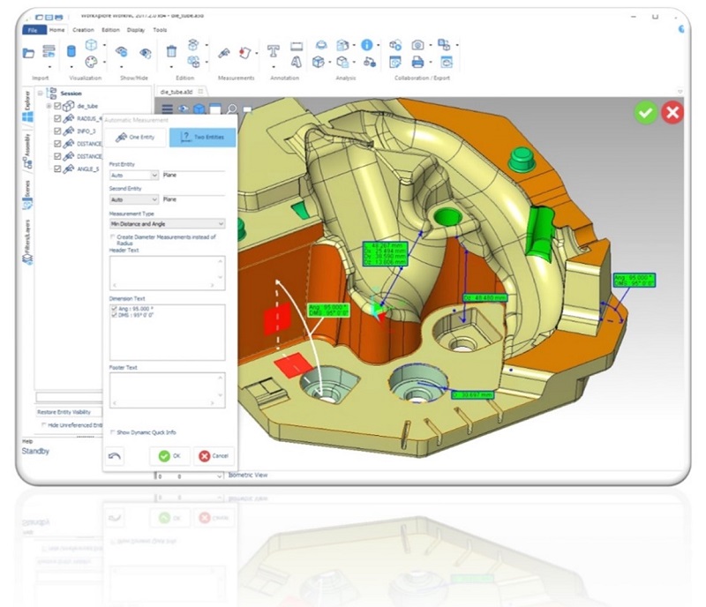Open the dropdown arrow beside the palette icon
This screenshot has height=607, width=706.
pos(104,62)
